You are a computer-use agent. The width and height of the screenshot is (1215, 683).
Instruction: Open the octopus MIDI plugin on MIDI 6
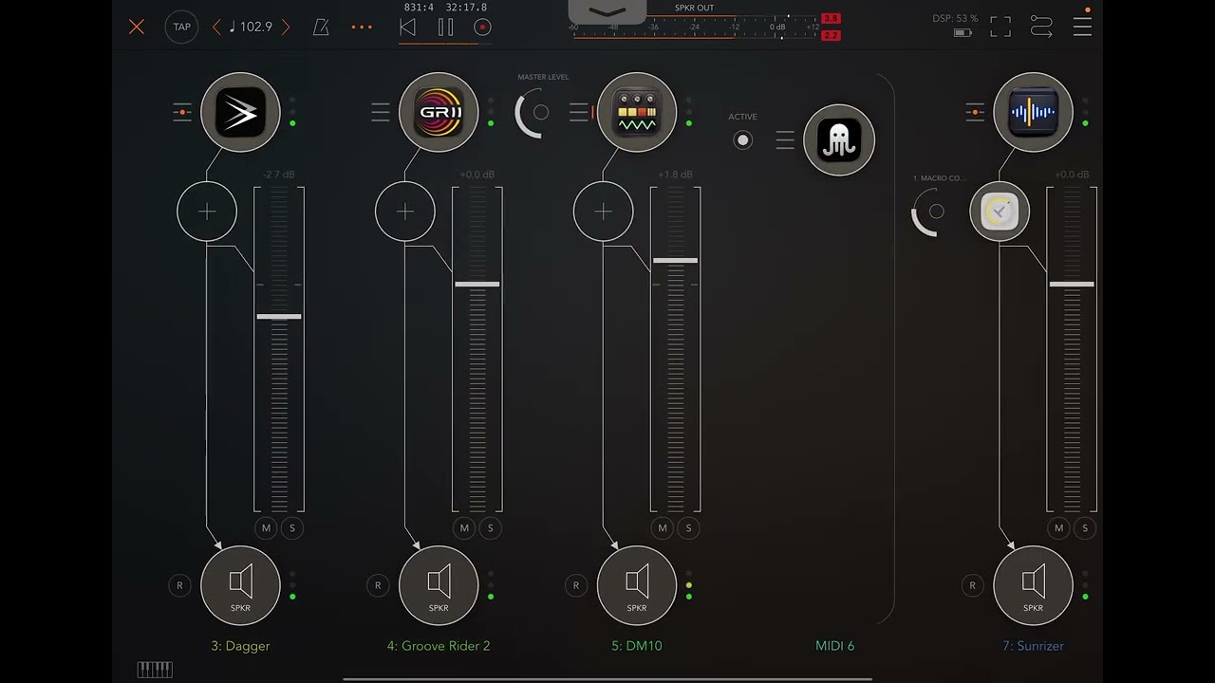[839, 140]
